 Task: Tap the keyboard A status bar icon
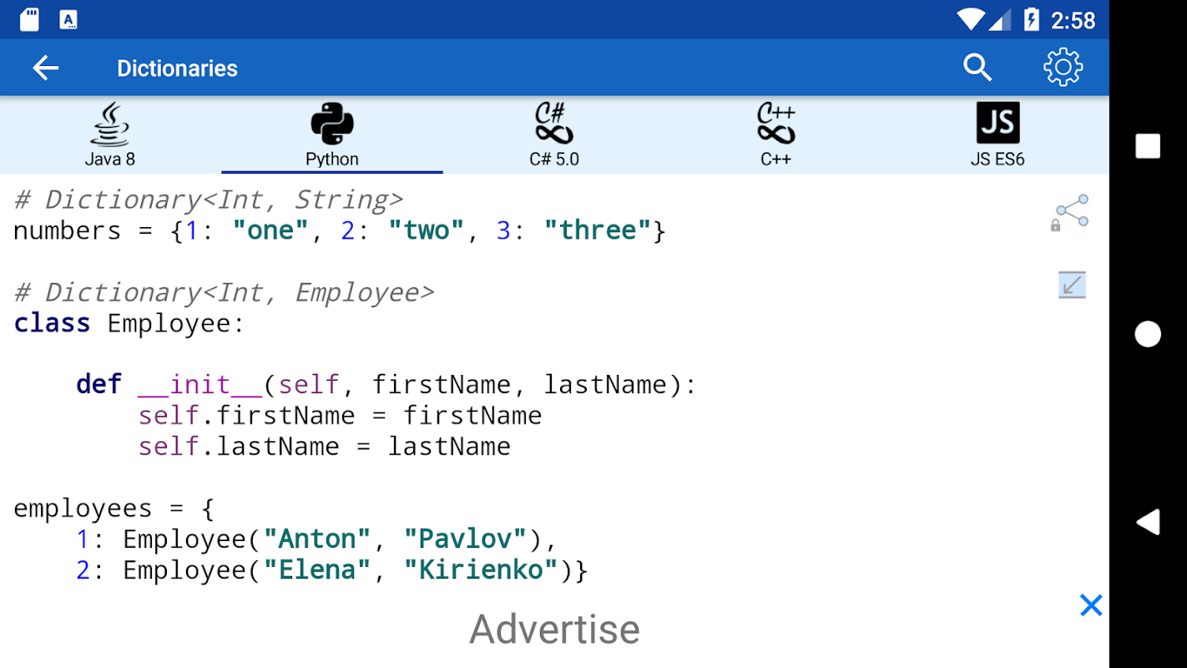point(68,19)
